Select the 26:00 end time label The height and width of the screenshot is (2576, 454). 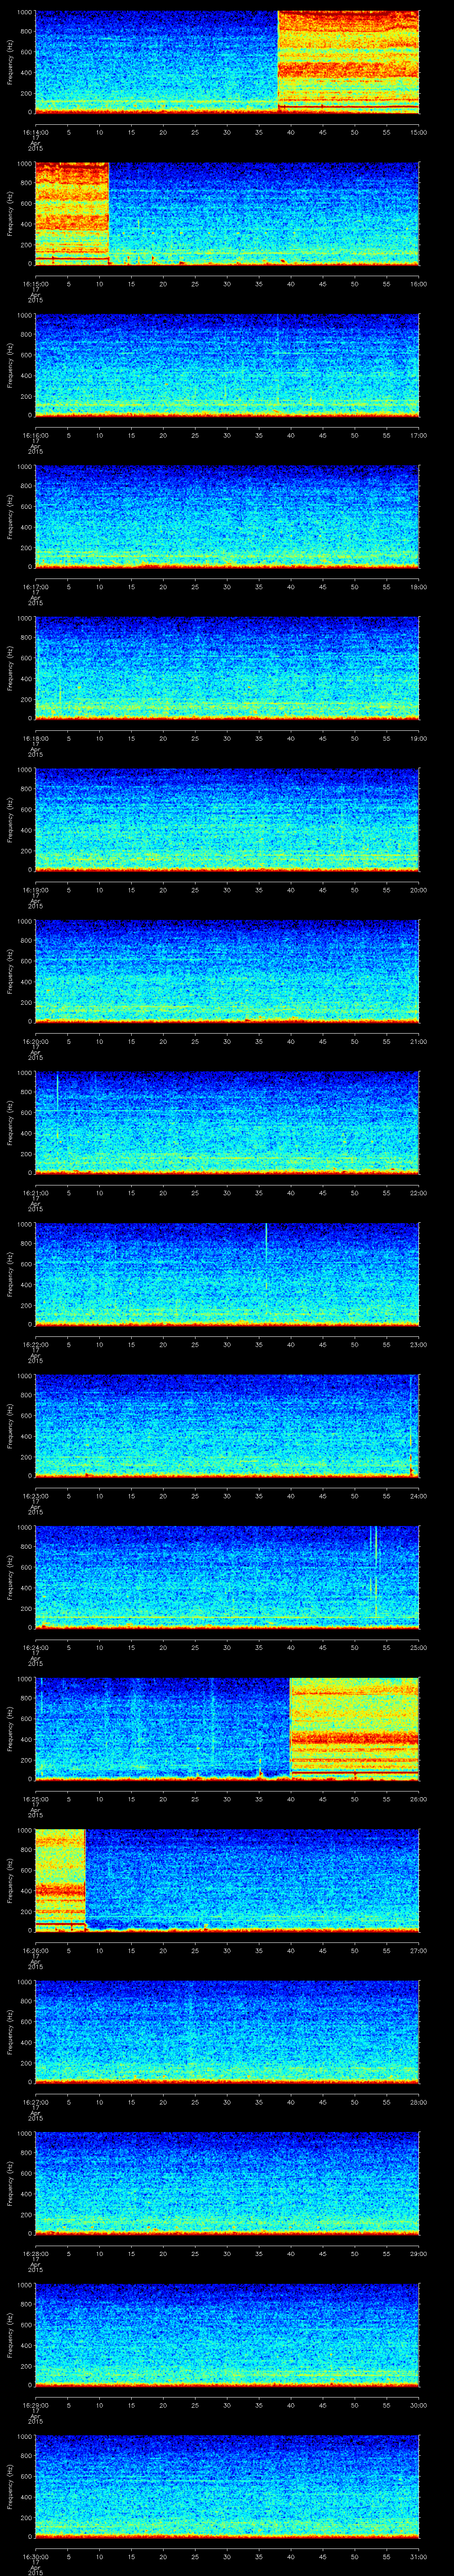click(x=418, y=1799)
